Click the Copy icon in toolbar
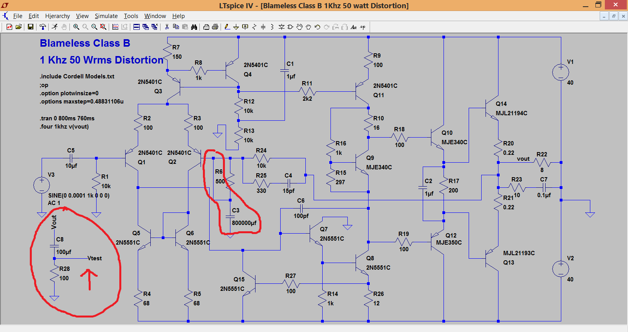This screenshot has height=332, width=628. [x=176, y=27]
